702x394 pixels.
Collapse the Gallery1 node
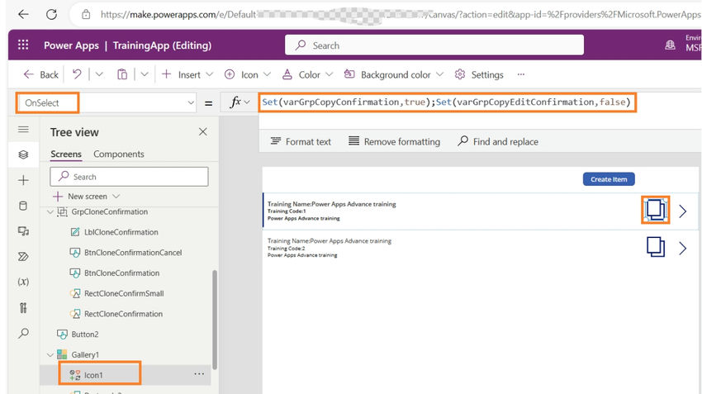50,354
